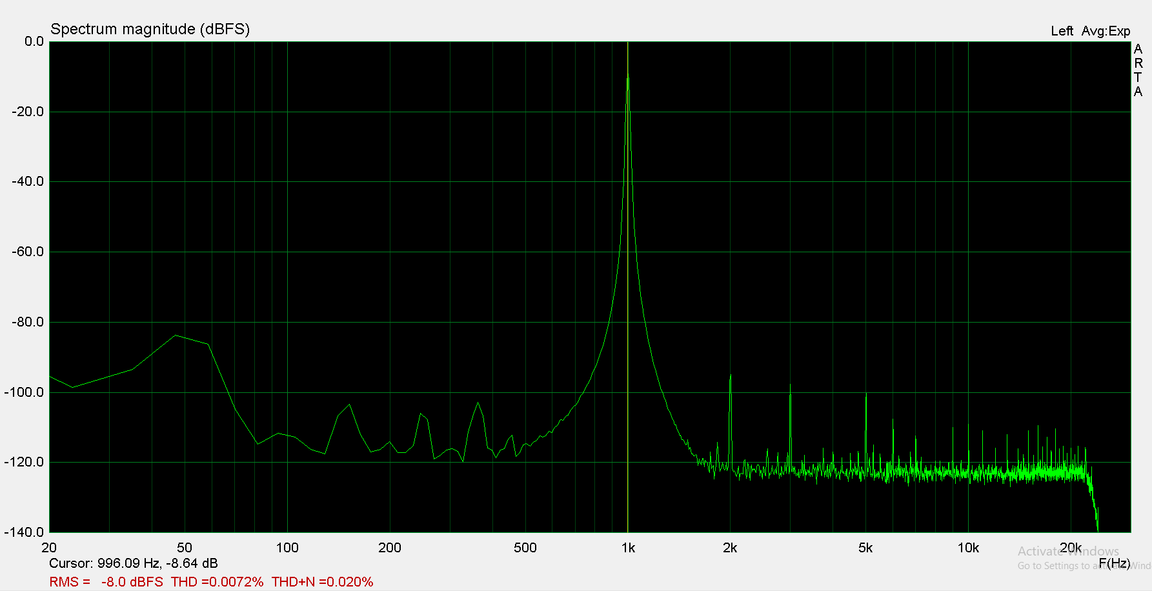Click the '2k' frequency axis label
The image size is (1152, 591).
[x=730, y=548]
